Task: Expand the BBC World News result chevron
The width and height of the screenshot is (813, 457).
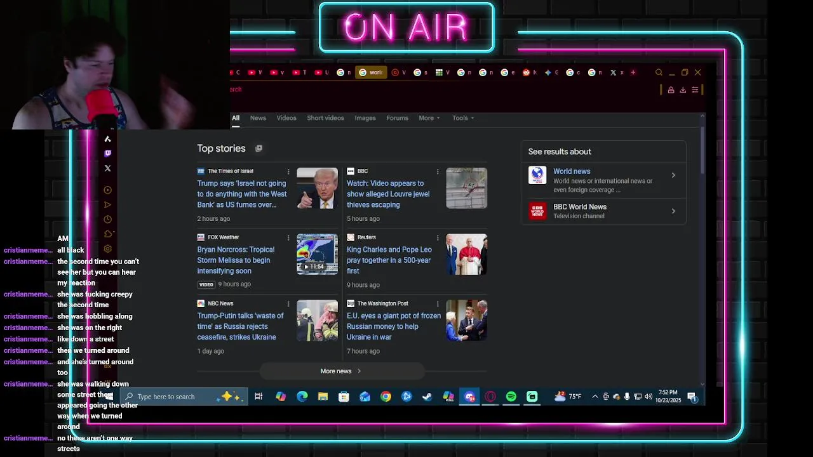Action: pos(673,211)
